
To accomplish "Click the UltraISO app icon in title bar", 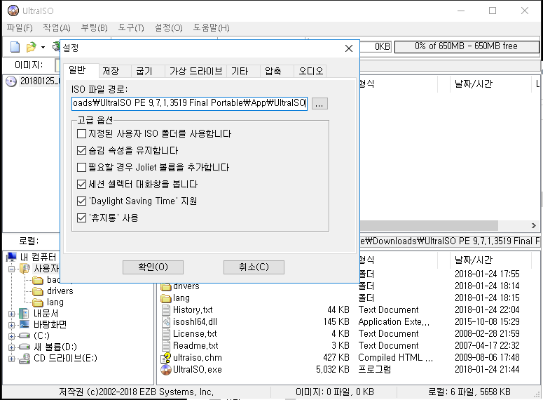I will click(x=13, y=11).
